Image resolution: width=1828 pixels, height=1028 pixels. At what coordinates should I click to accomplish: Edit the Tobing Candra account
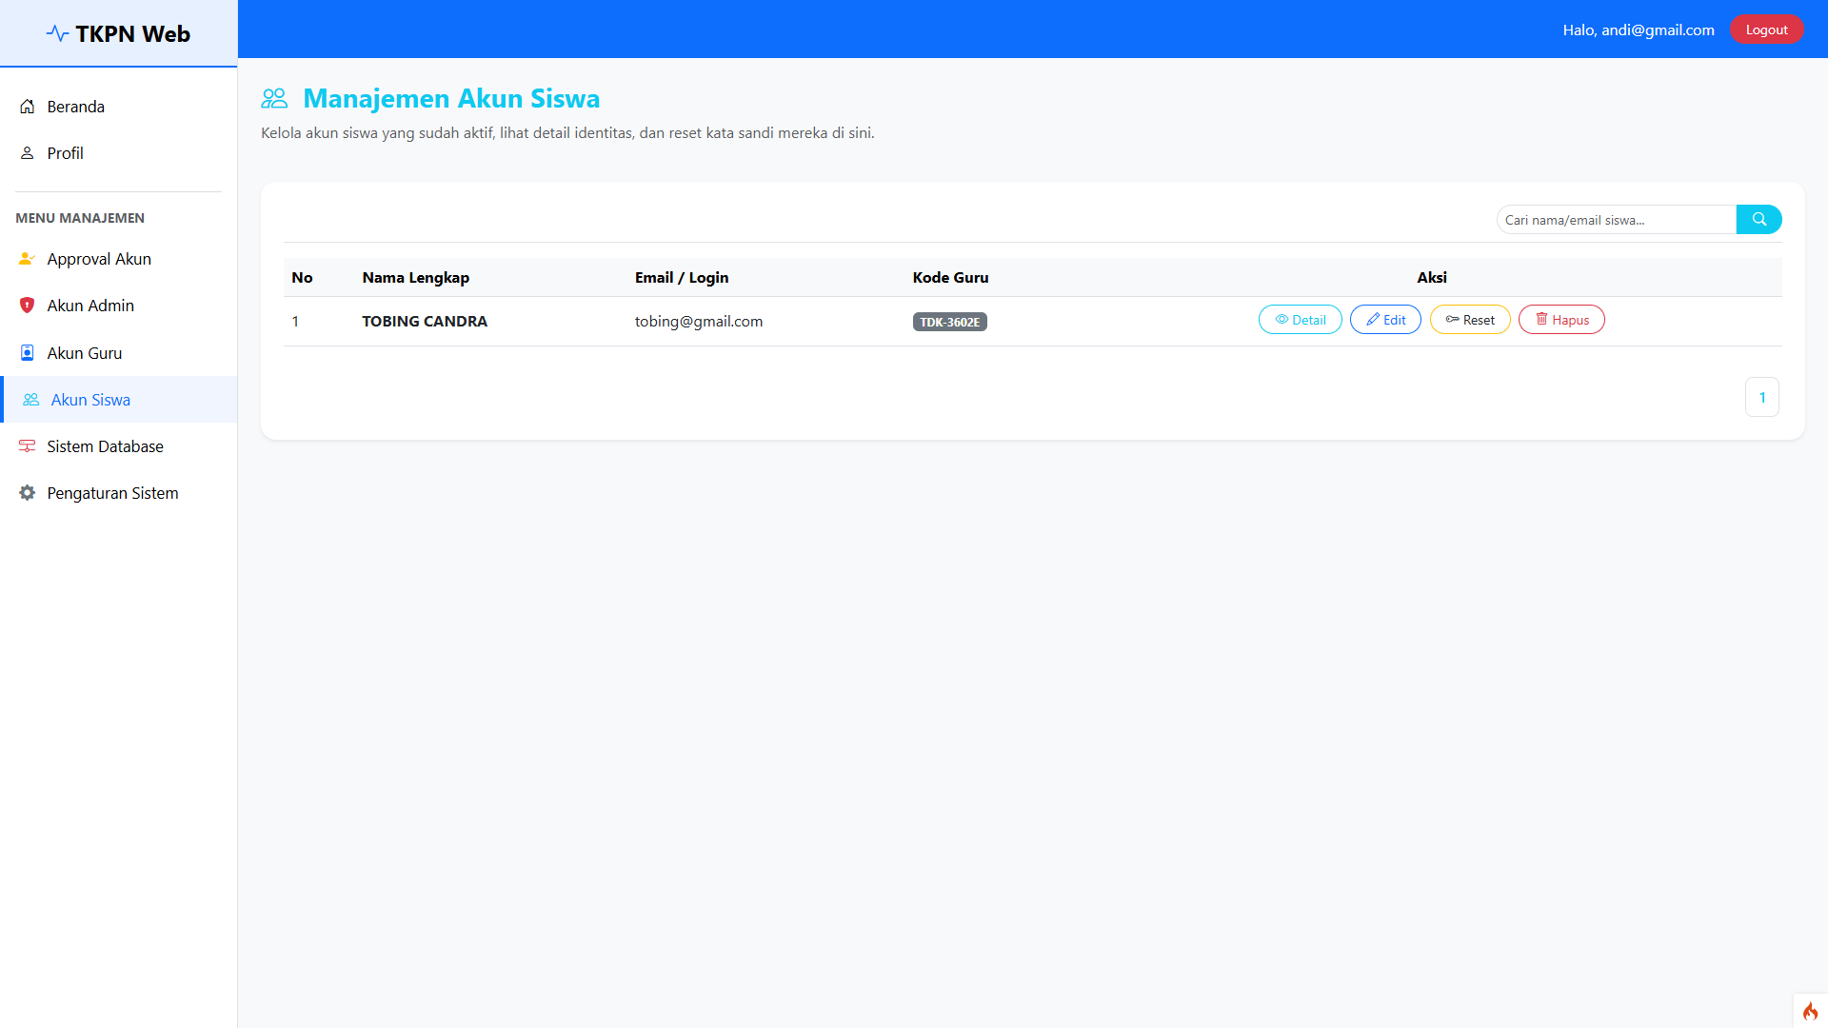click(1385, 320)
